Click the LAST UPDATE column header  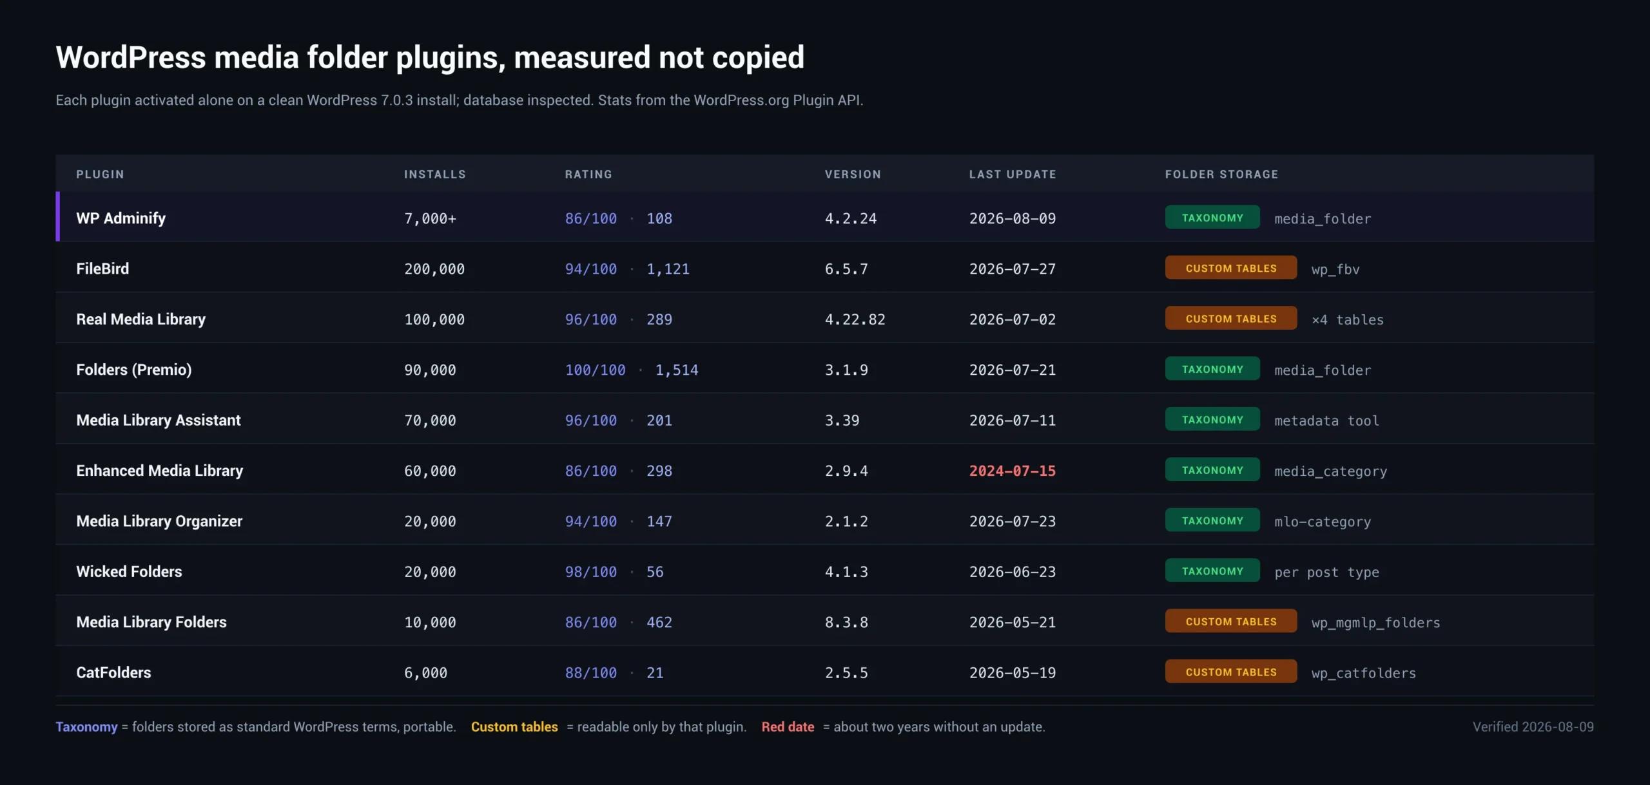pyautogui.click(x=1013, y=174)
